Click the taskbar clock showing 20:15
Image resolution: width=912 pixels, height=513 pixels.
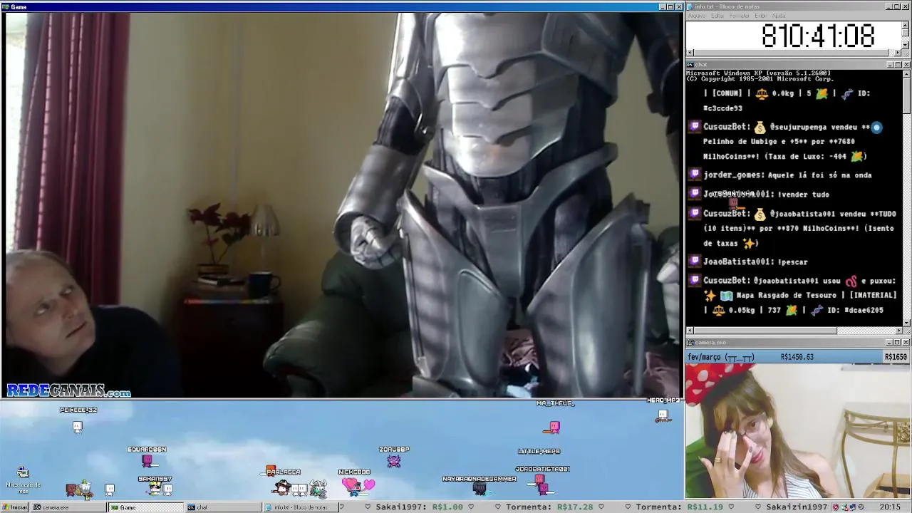(x=890, y=507)
